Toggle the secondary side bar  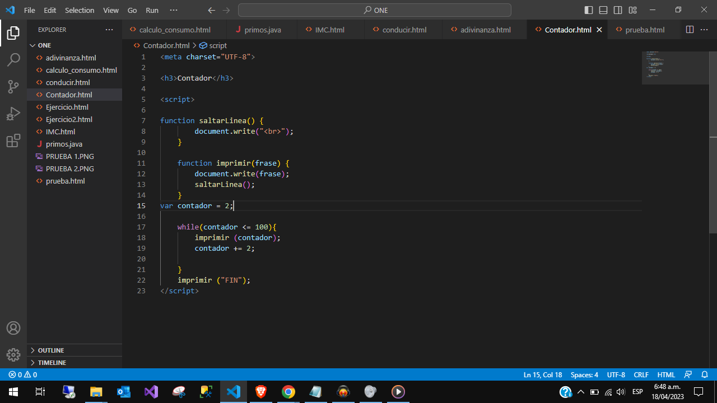(618, 10)
